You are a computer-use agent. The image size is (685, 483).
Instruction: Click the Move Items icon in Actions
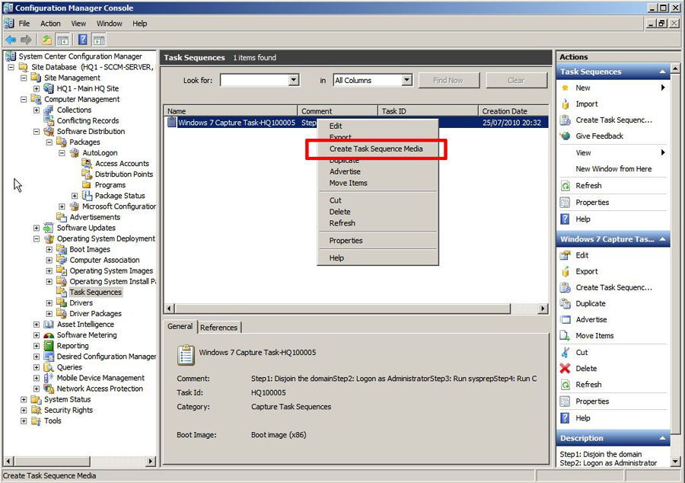[566, 336]
